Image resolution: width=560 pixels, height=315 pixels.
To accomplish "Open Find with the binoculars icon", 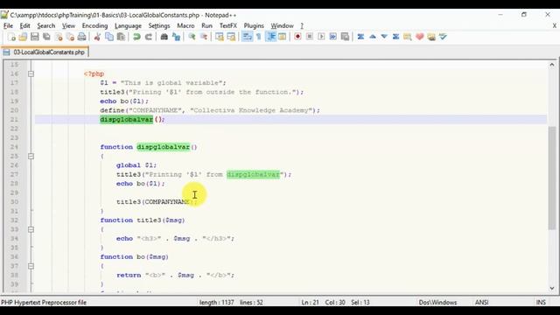I will (164, 37).
